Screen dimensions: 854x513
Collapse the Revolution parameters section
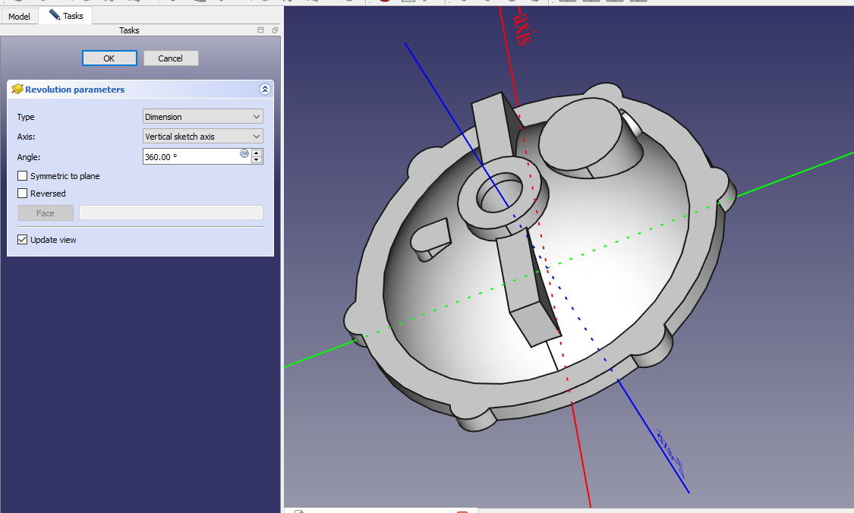pos(265,90)
